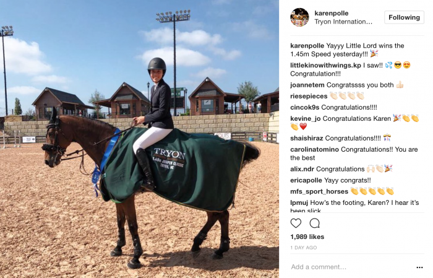Like the post with the heart icon
This screenshot has width=433, height=278.
(296, 223)
